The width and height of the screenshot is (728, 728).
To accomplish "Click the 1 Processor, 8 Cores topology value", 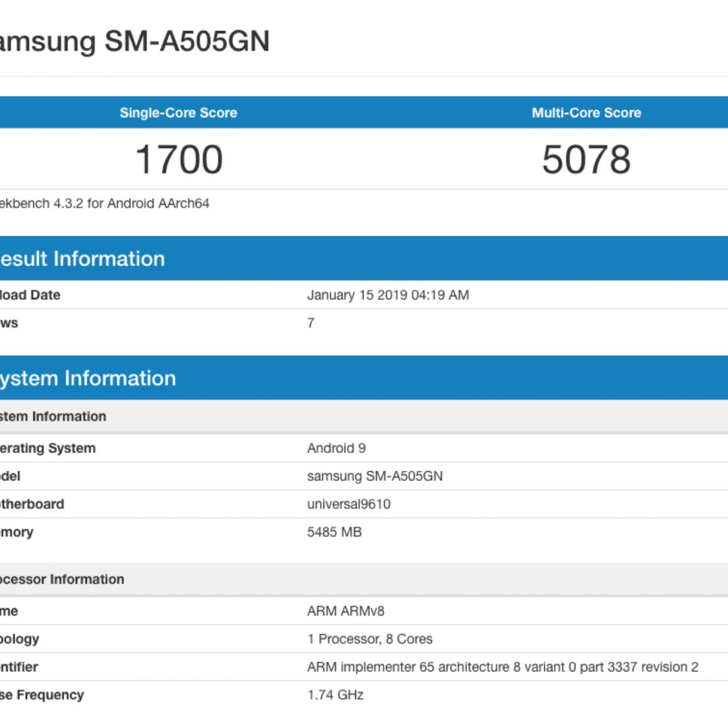I will (370, 639).
